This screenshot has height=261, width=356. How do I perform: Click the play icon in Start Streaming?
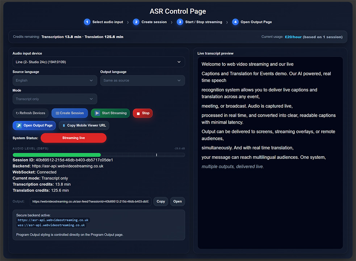pos(97,113)
